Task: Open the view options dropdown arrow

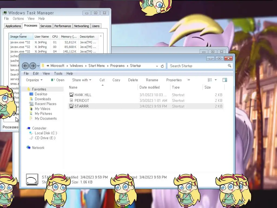Action: coord(216,80)
